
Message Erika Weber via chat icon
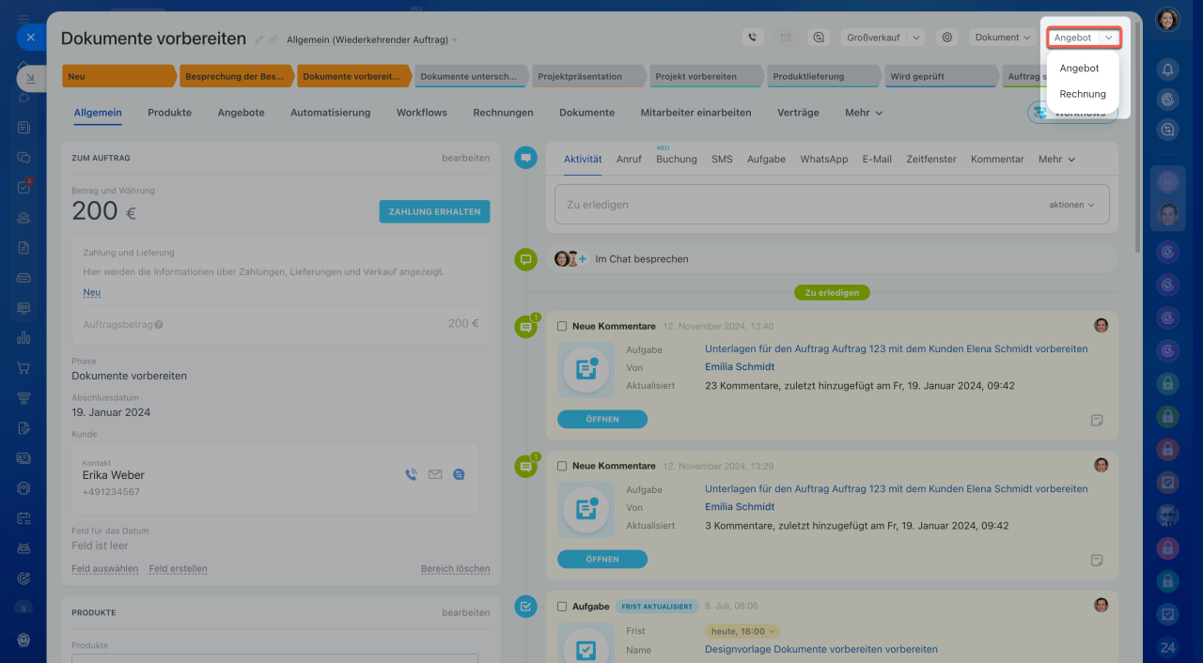coord(459,475)
